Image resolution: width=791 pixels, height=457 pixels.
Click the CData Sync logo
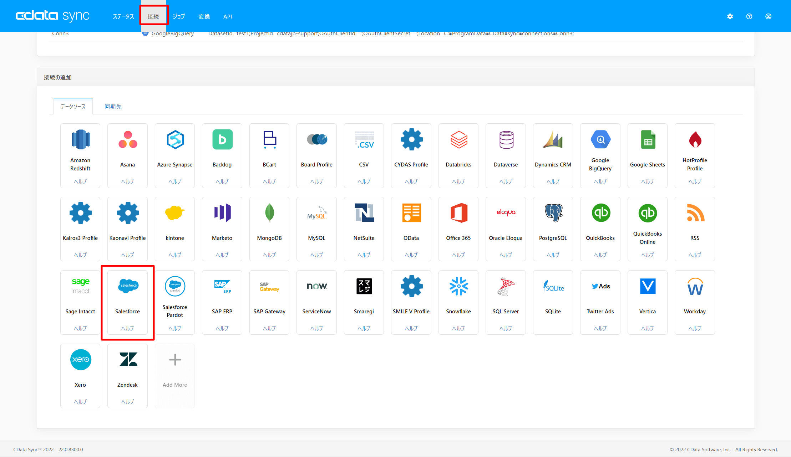pos(52,16)
